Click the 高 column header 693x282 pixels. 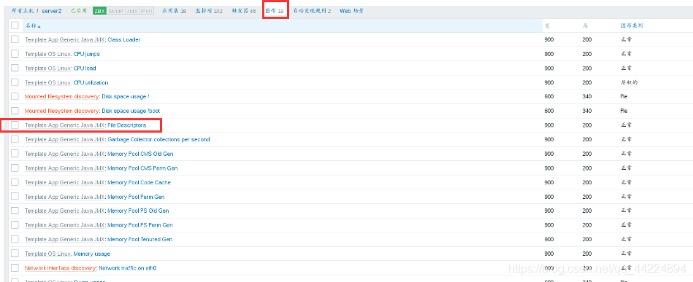pyautogui.click(x=585, y=26)
